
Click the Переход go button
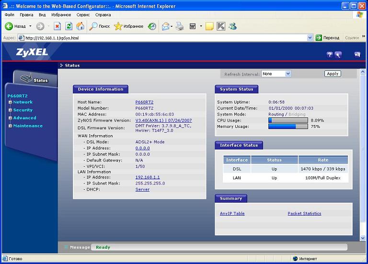coord(328,37)
